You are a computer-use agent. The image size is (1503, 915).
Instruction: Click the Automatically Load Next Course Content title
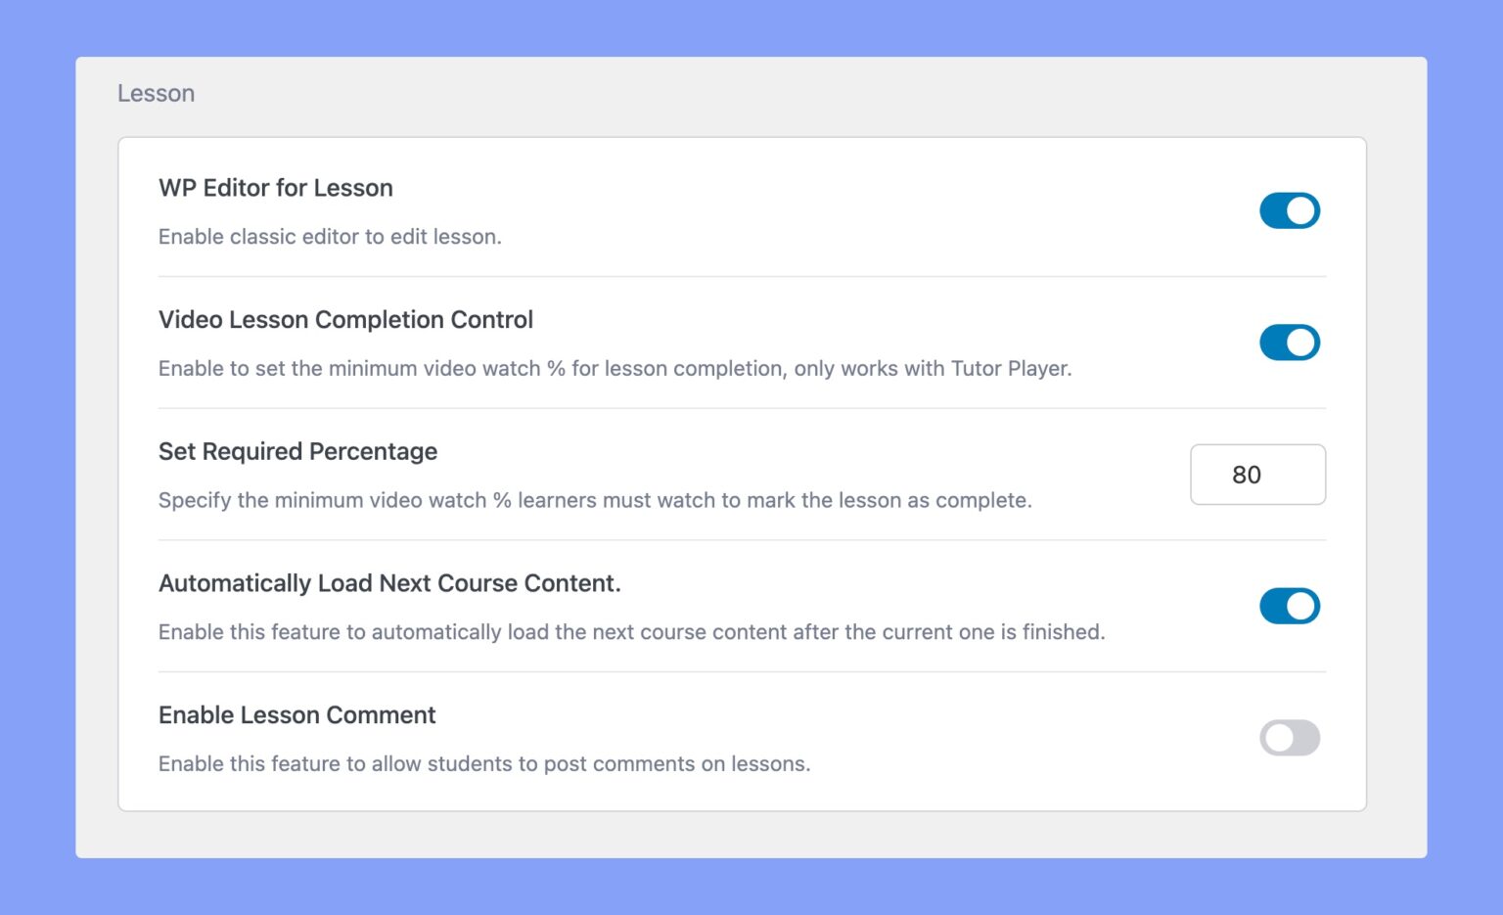(389, 584)
